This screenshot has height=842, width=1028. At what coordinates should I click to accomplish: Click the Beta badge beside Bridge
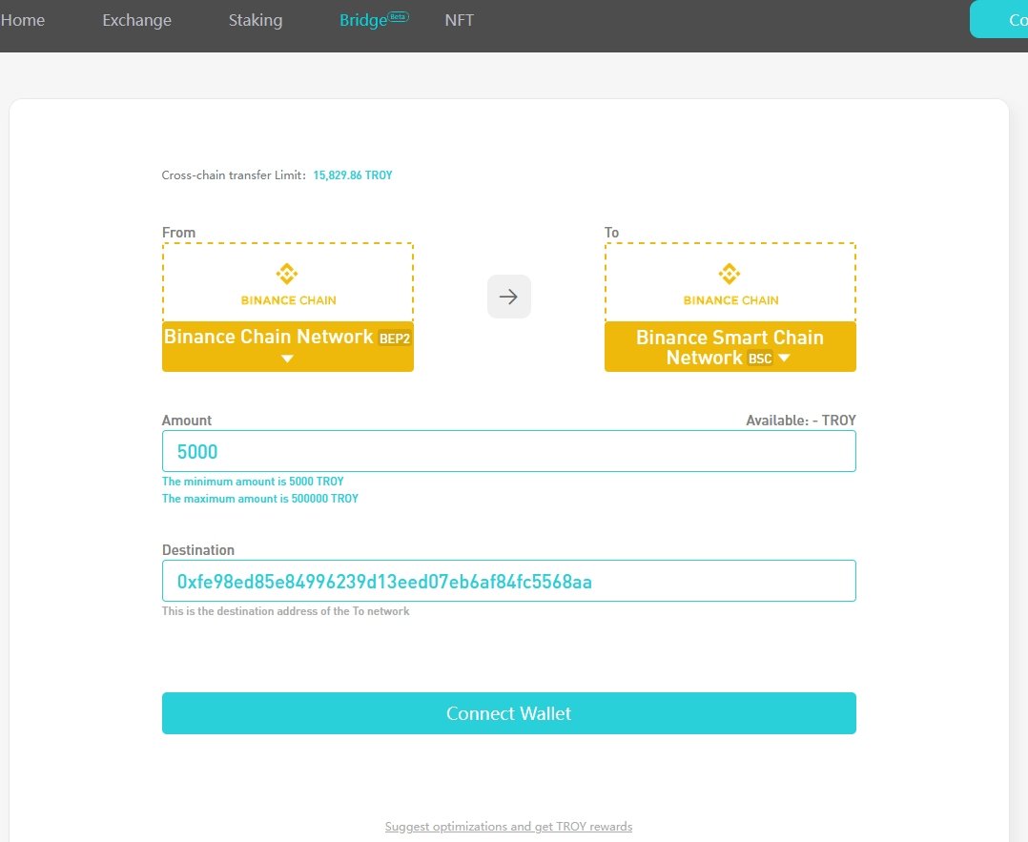coord(398,16)
